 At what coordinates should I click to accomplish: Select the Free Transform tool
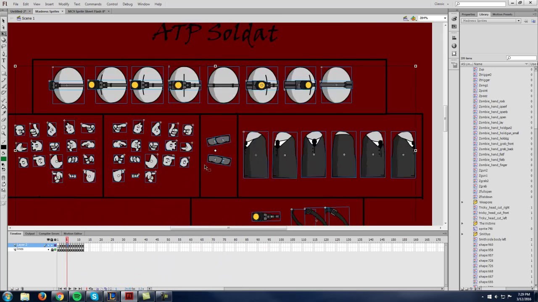pyautogui.click(x=5, y=34)
